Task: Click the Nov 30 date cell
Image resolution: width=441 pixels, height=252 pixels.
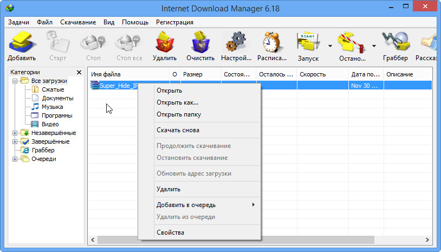Action: tap(366, 86)
